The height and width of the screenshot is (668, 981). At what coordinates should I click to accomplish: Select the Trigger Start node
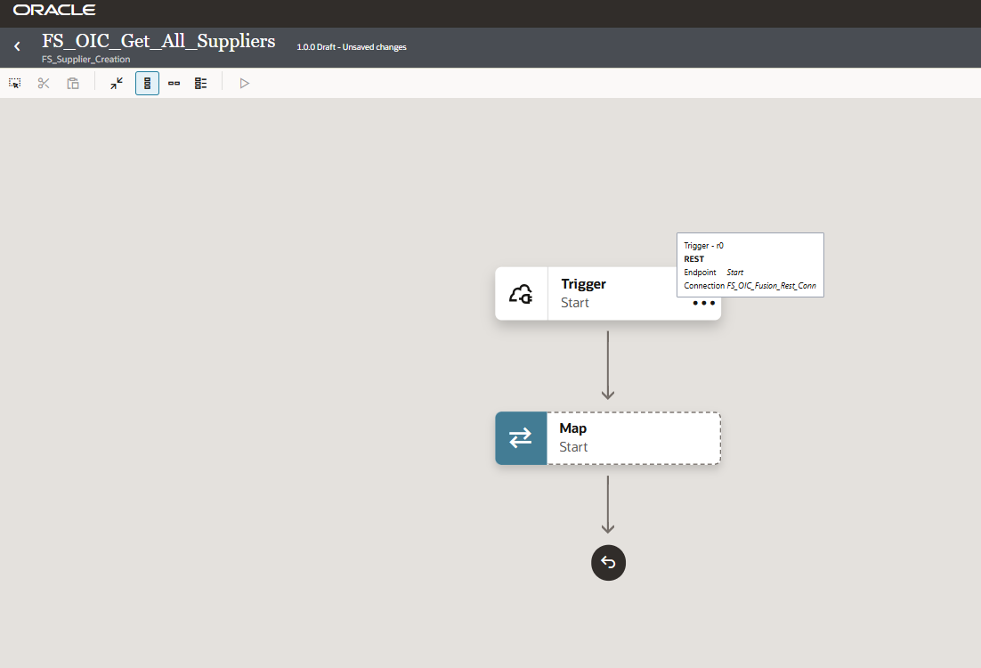tap(608, 294)
